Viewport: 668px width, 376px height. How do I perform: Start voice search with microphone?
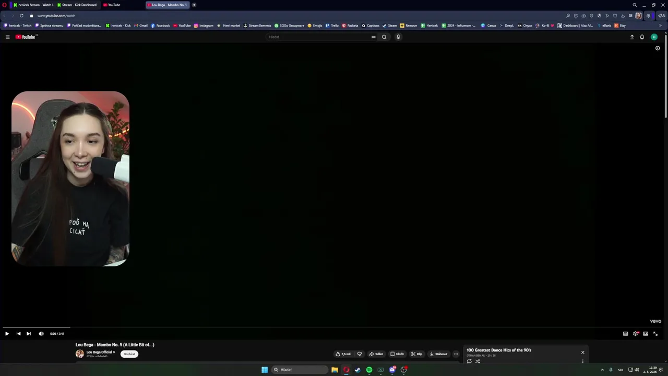point(398,37)
